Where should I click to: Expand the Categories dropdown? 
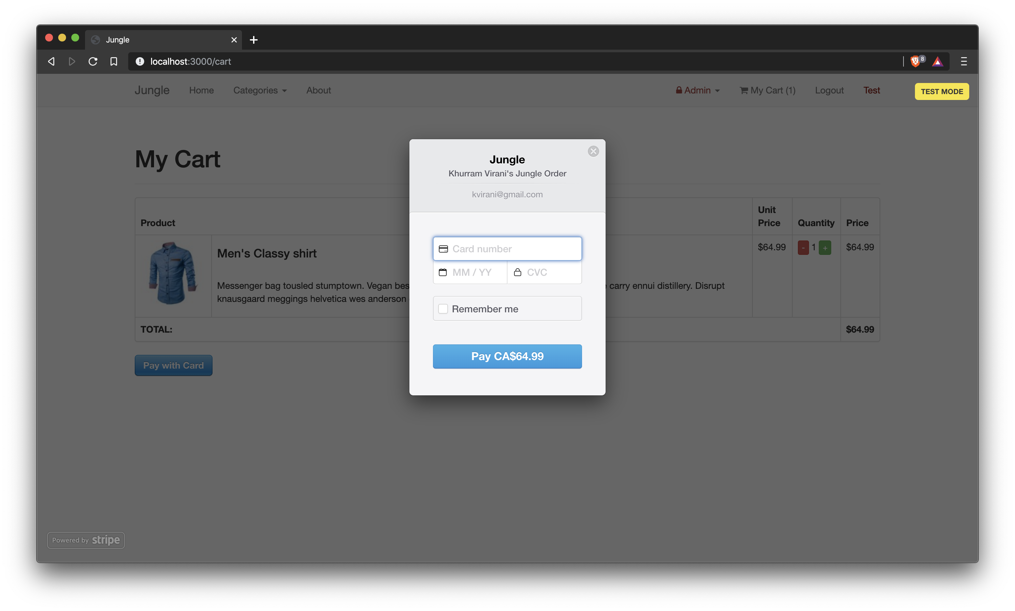[260, 90]
